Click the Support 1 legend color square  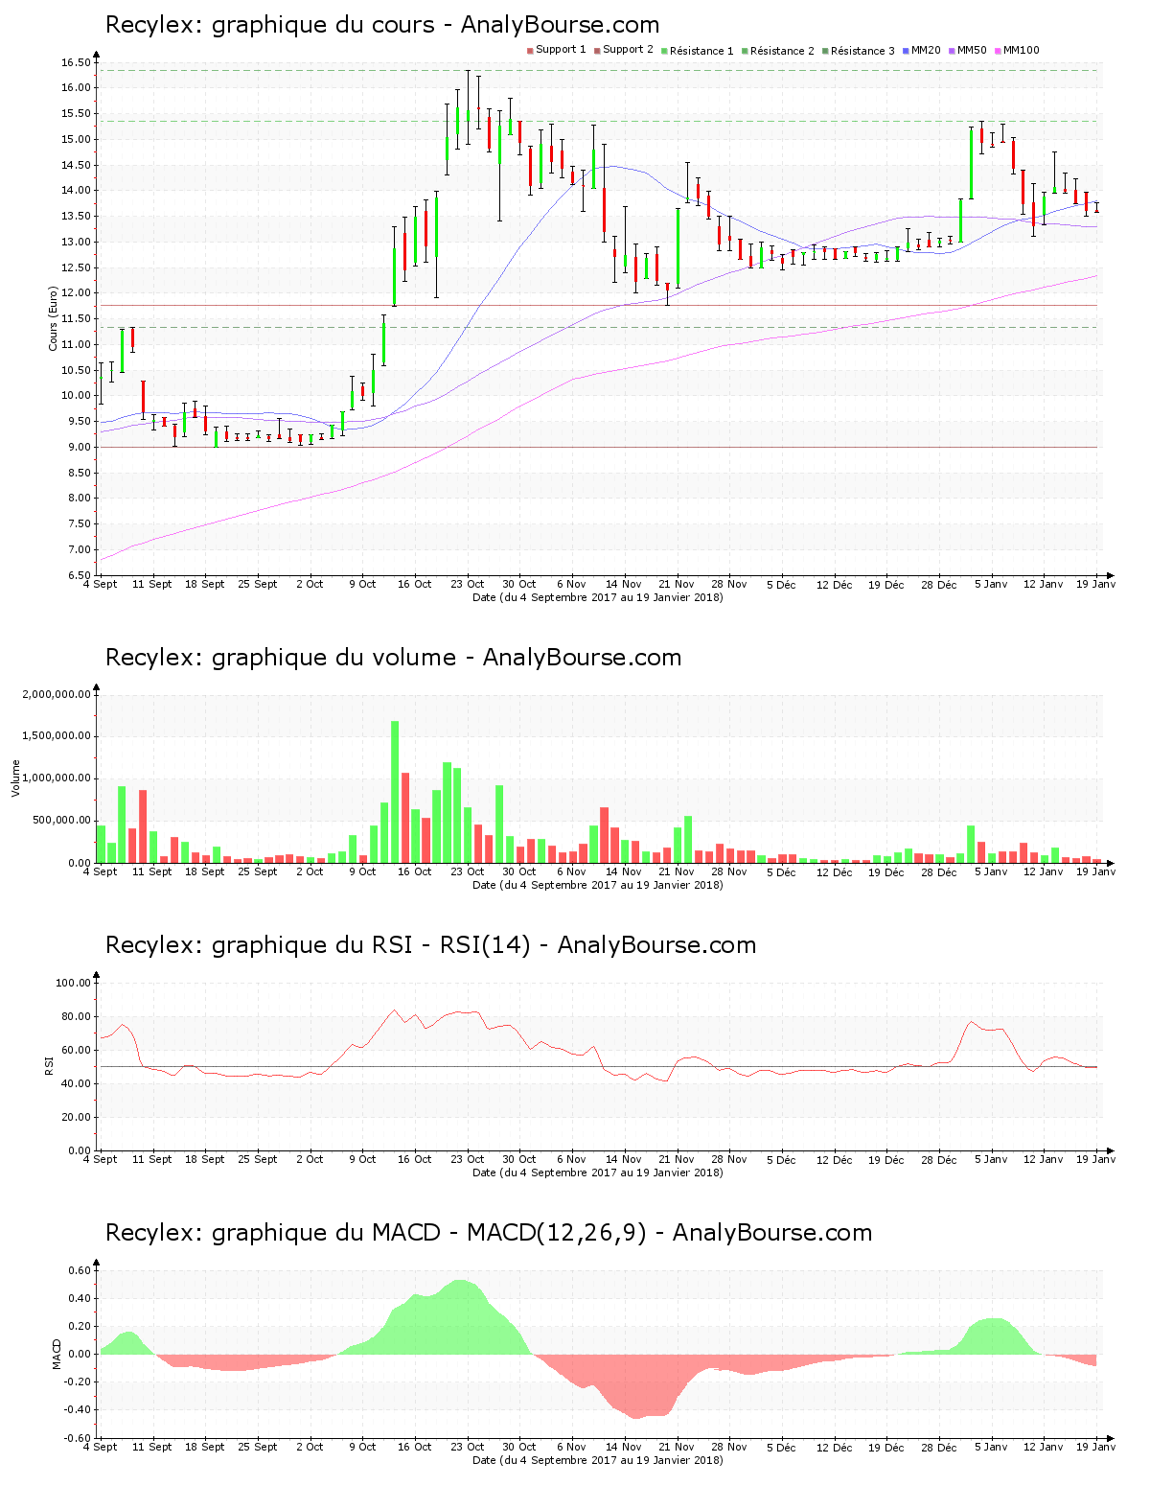coord(530,51)
